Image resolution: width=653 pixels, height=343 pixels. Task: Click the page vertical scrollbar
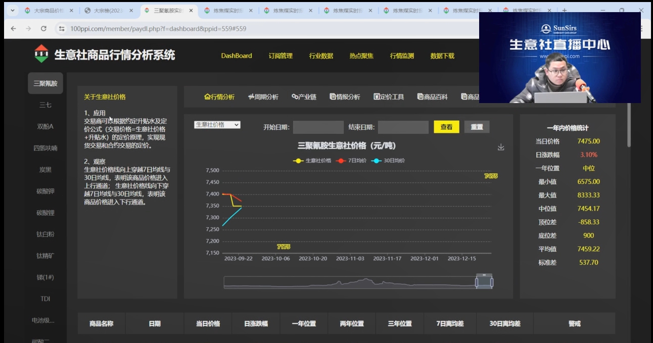point(629,124)
